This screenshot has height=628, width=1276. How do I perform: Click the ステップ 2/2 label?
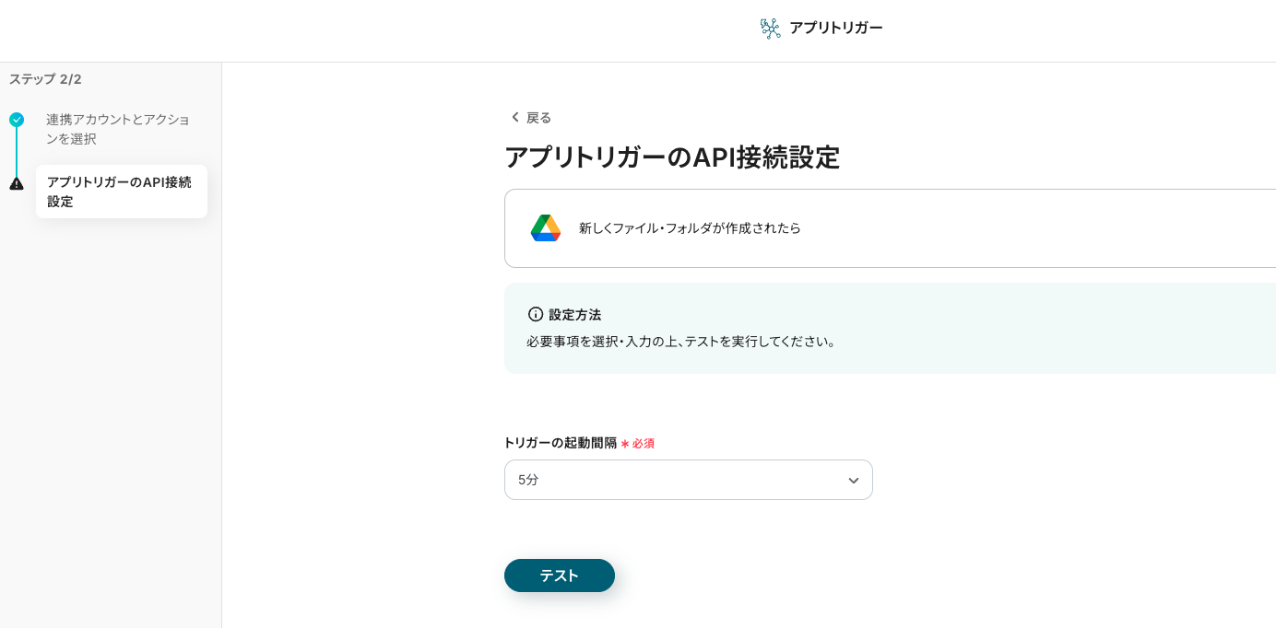[45, 79]
